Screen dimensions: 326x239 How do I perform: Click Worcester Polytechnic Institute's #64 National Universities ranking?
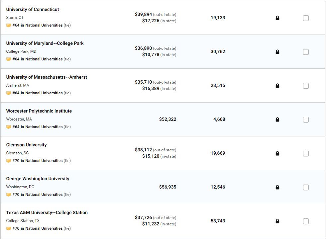click(x=38, y=127)
